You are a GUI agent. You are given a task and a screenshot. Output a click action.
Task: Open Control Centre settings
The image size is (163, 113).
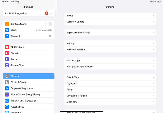click(28, 82)
